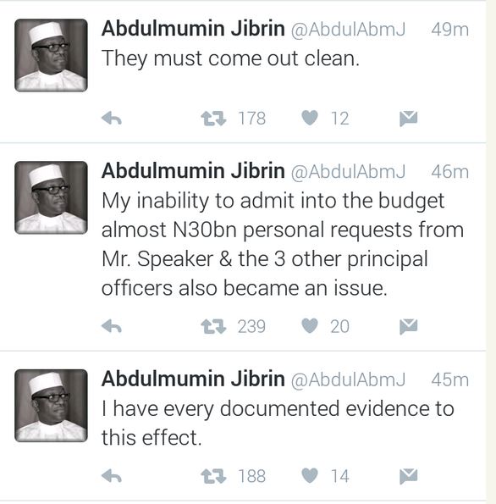
Task: Like the tweet showing 12 likes
Action: (x=310, y=118)
